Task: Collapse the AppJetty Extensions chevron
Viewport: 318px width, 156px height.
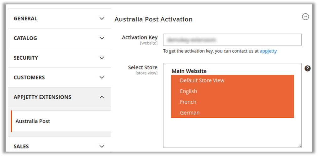Action: coord(102,97)
